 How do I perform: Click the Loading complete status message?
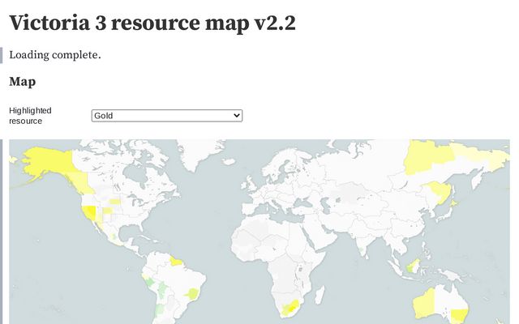55,55
